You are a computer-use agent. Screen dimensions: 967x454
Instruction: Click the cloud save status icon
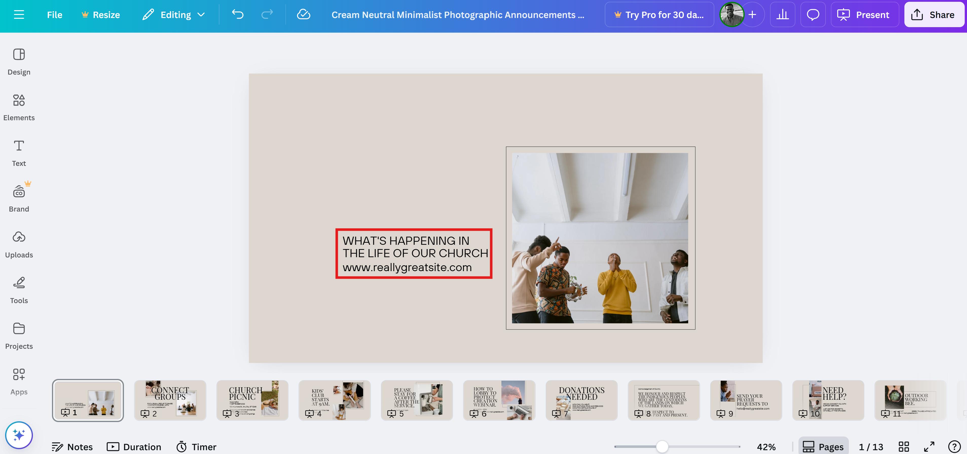[303, 15]
